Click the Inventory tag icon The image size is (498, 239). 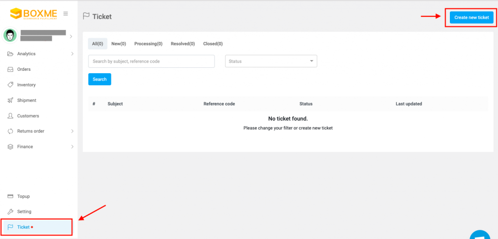(x=10, y=85)
